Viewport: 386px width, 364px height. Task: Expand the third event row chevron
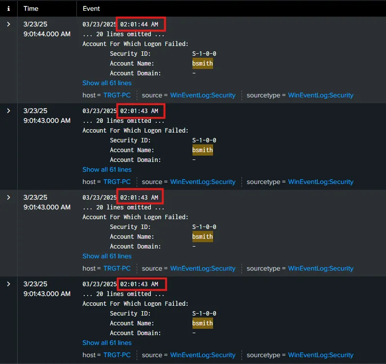point(8,198)
